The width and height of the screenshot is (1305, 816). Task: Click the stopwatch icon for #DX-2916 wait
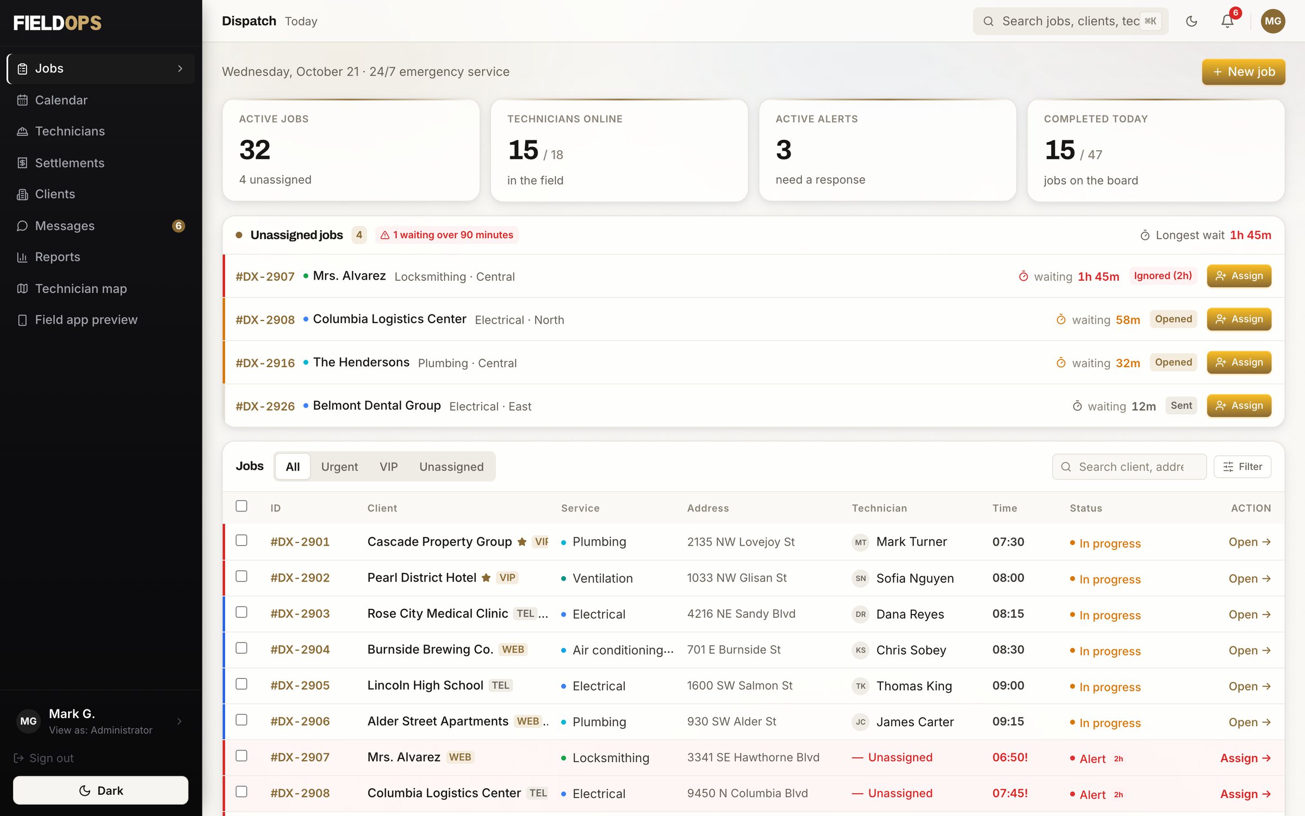pos(1061,363)
